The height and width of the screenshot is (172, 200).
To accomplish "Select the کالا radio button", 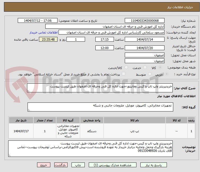I will [x=160, y=67].
